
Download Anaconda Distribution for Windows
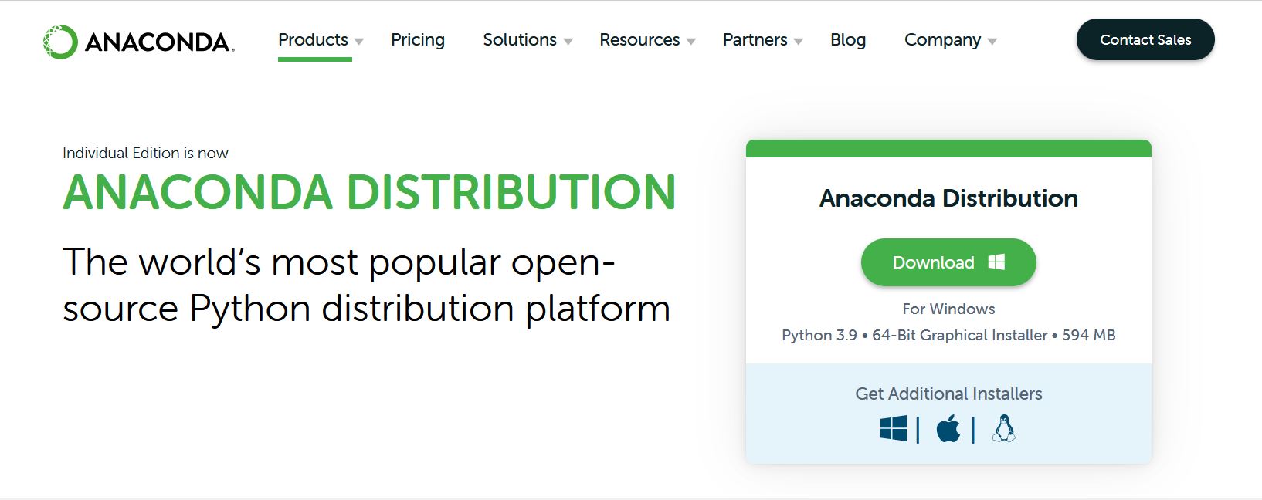(948, 262)
